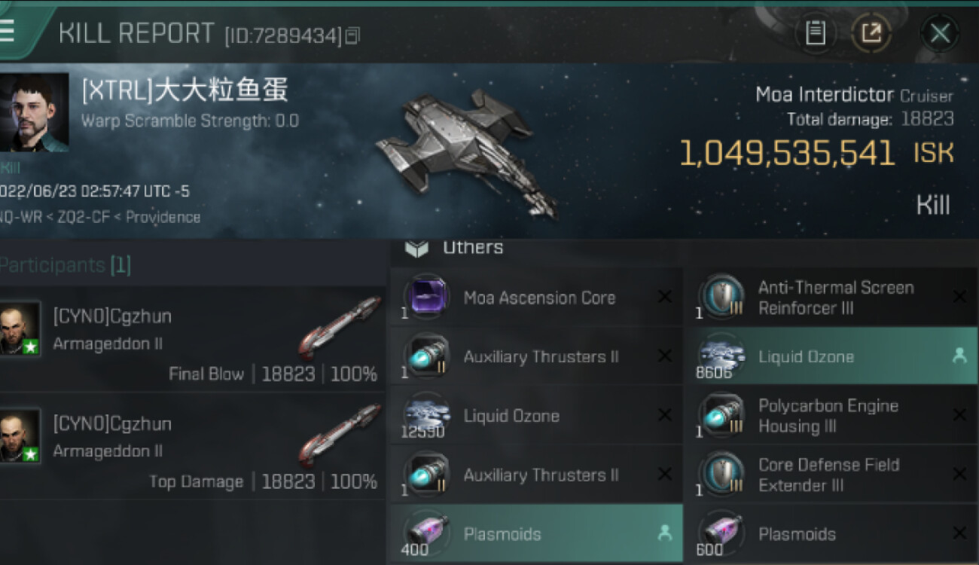The height and width of the screenshot is (565, 979).
Task: Copy the kill report ID icon
Action: pos(352,35)
